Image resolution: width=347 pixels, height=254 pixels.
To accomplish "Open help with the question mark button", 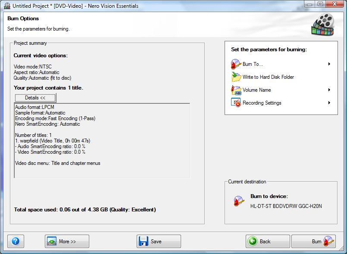I will pyautogui.click(x=16, y=241).
